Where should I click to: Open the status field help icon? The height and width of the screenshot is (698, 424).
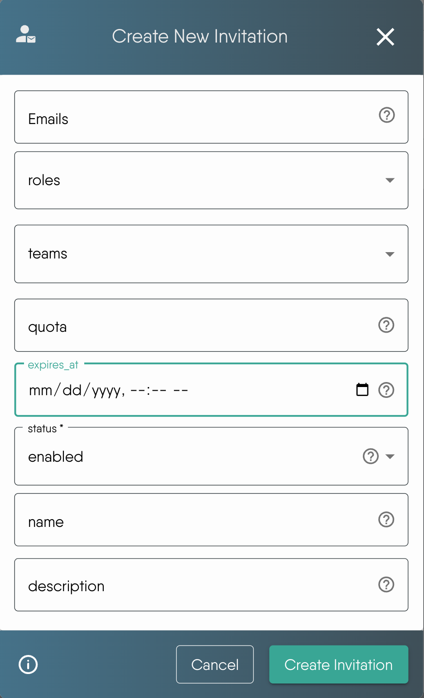pos(370,456)
